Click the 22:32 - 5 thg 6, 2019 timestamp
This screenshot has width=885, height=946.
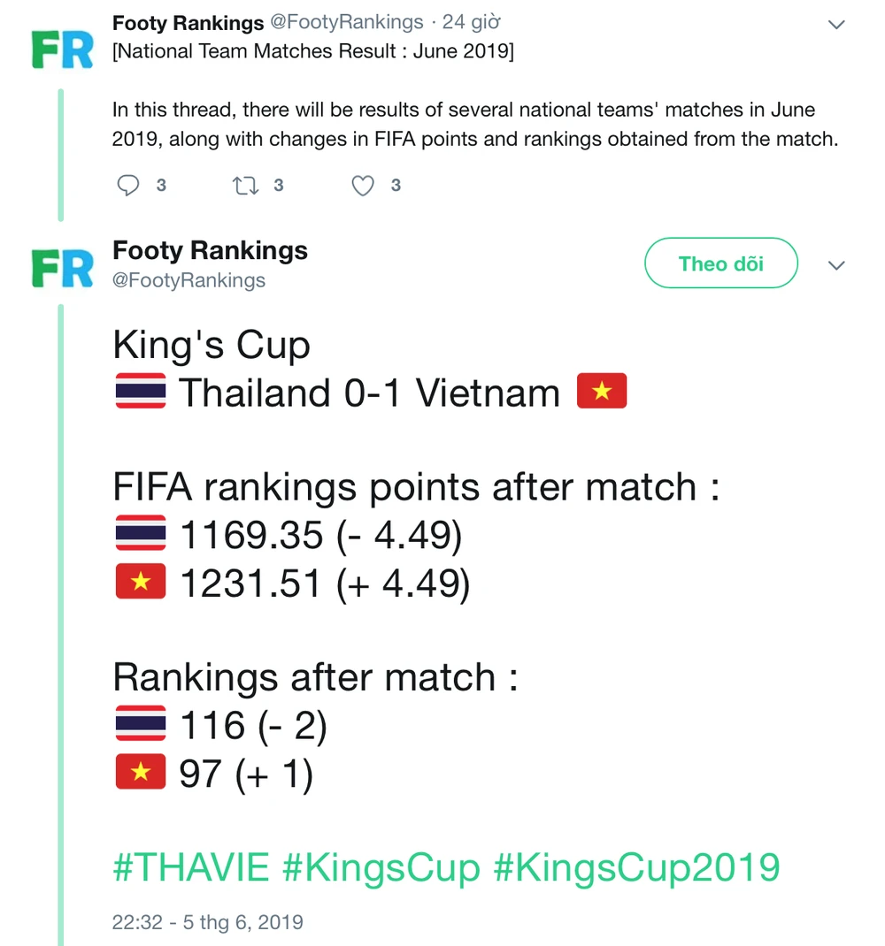click(x=207, y=922)
